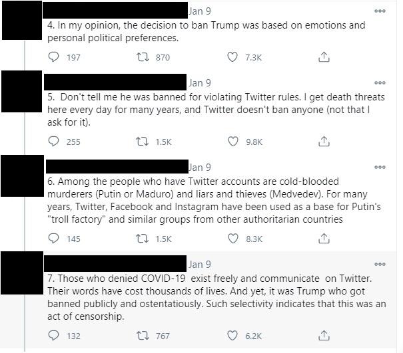Like the tweet with 7.3K likes

coord(232,57)
